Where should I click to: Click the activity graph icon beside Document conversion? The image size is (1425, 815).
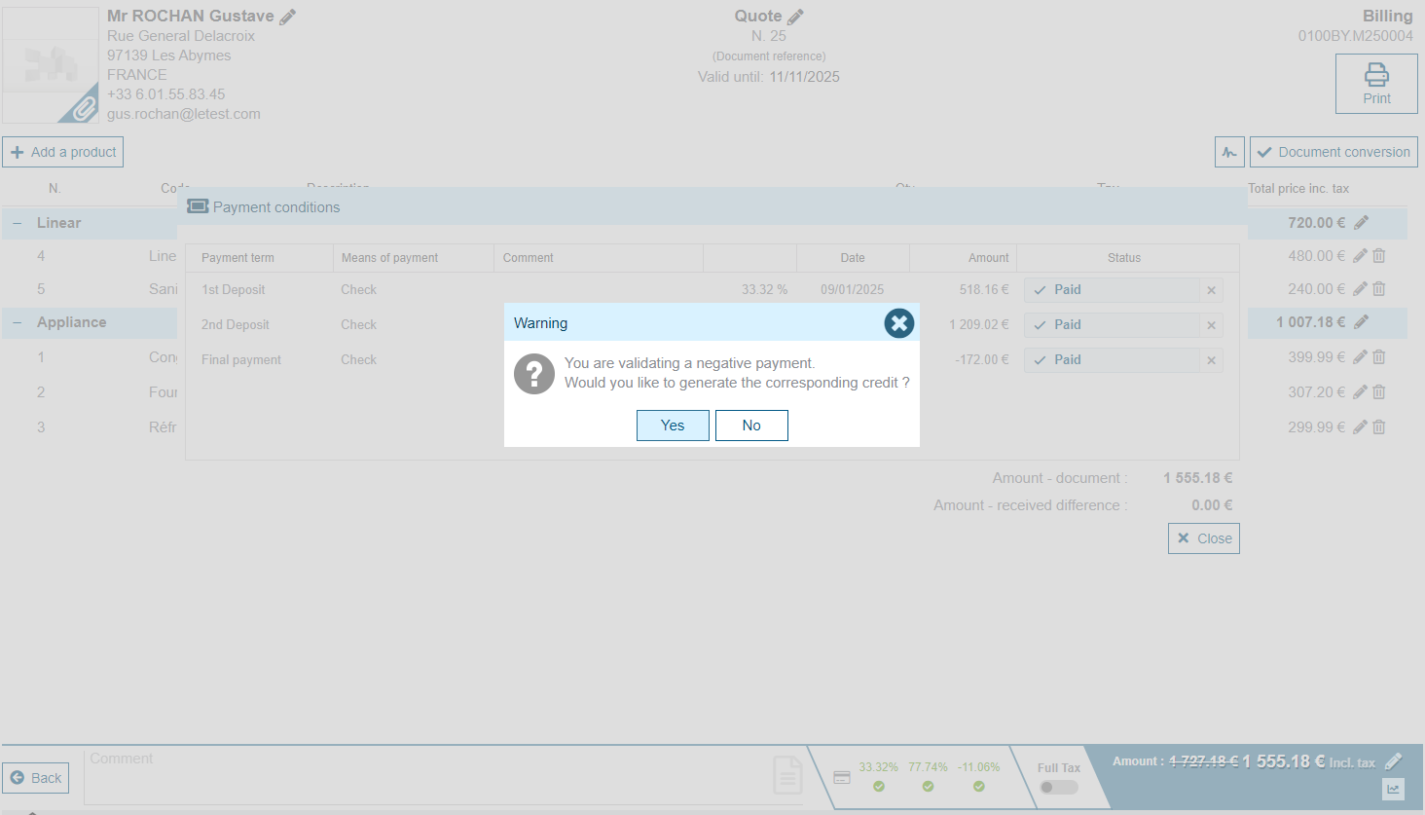(x=1229, y=152)
